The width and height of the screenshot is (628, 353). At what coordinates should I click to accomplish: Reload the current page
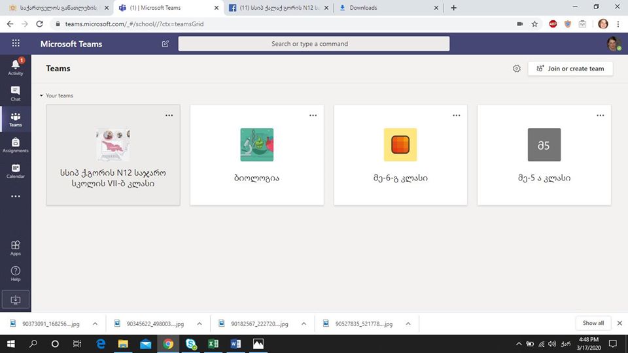coord(39,24)
